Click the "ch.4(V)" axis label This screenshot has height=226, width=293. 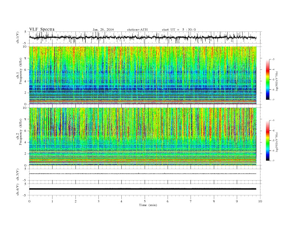pyautogui.click(x=18, y=189)
